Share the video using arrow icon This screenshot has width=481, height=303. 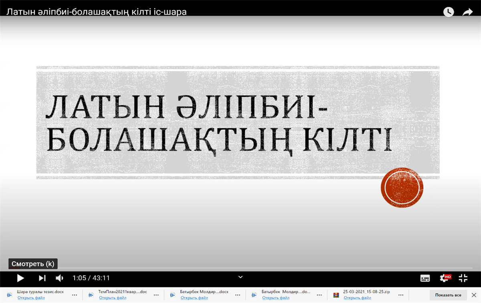[x=468, y=12]
